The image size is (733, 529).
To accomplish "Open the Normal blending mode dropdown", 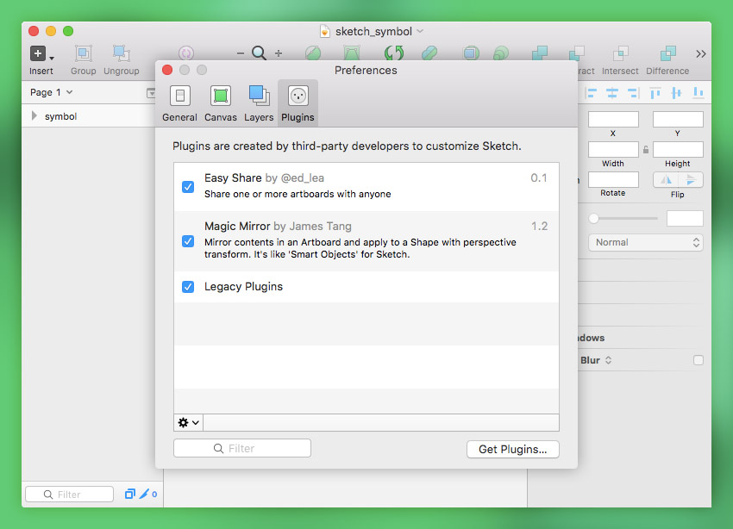I will tap(646, 242).
